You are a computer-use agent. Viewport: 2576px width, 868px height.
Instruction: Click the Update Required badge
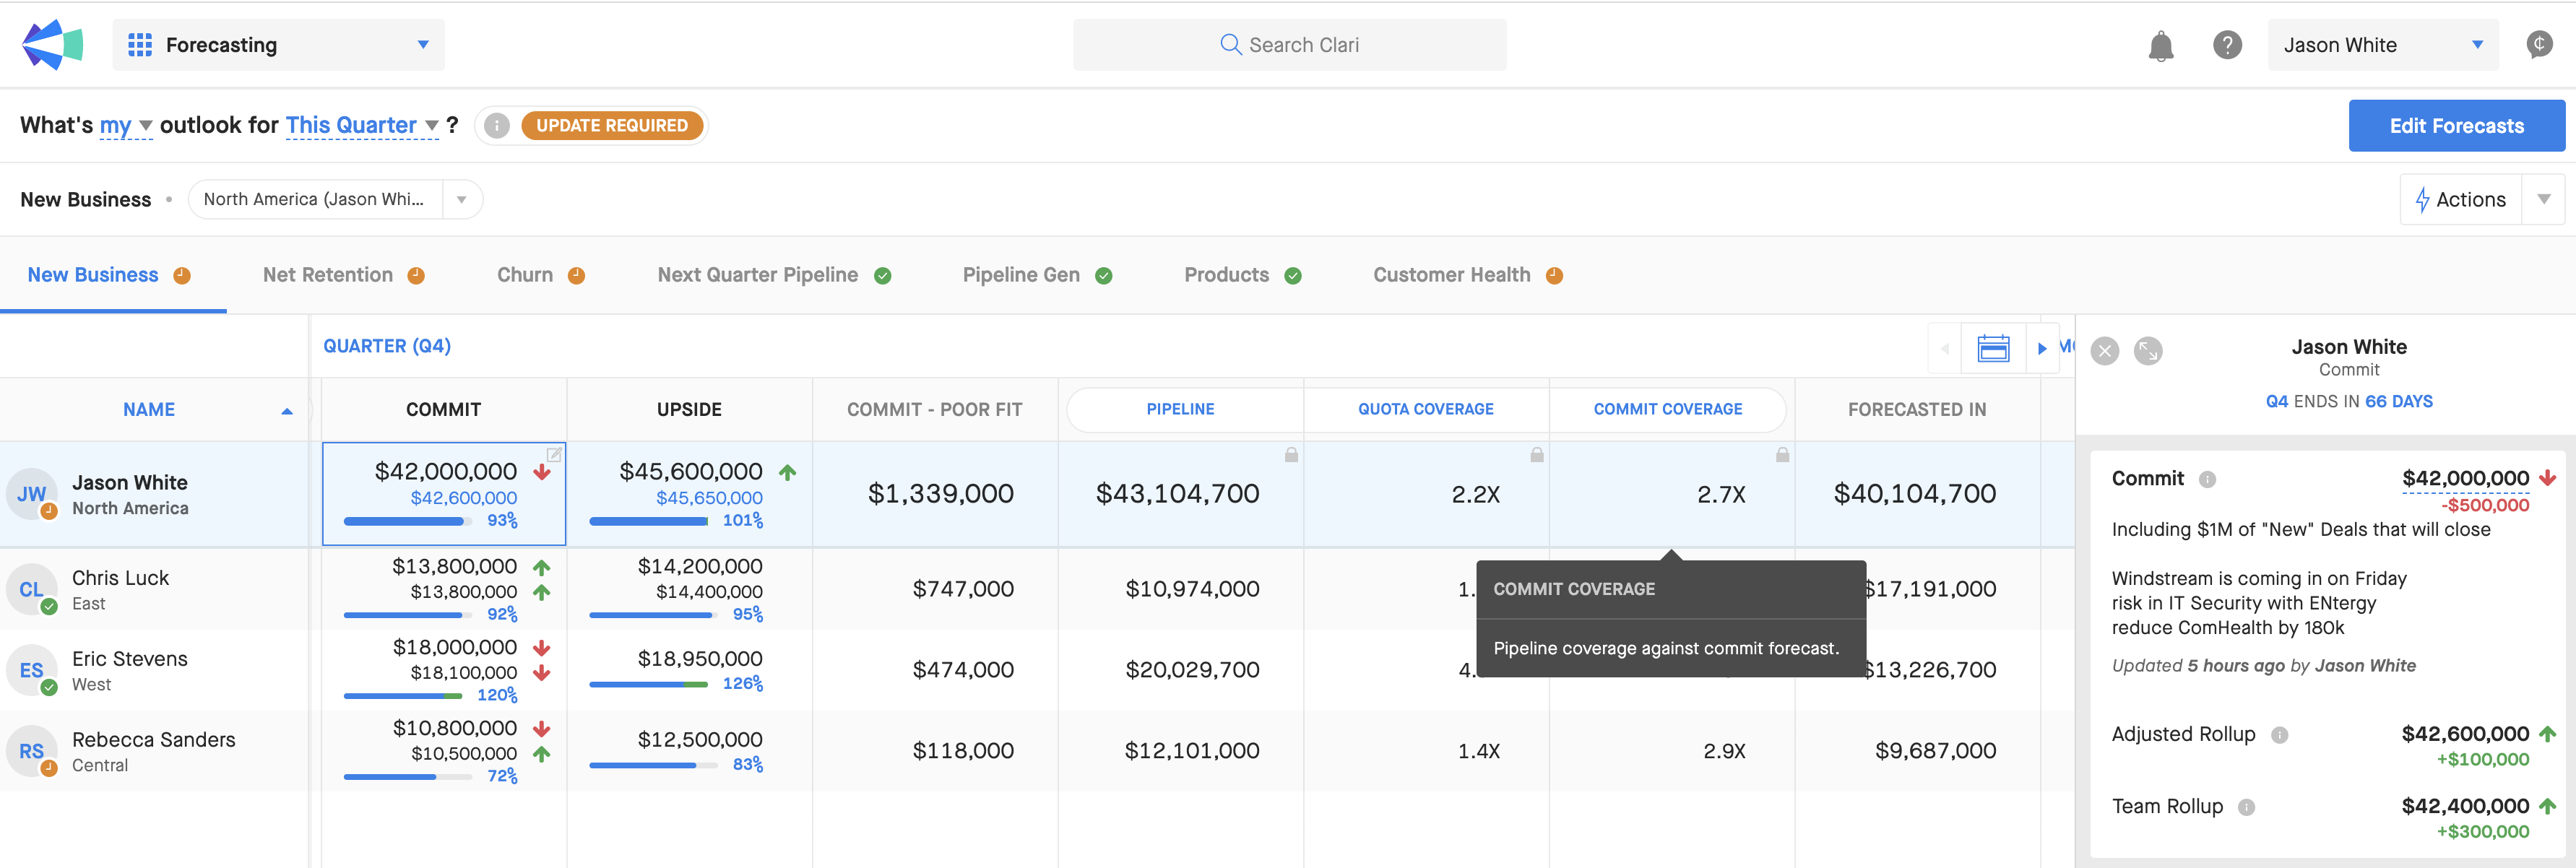[612, 126]
